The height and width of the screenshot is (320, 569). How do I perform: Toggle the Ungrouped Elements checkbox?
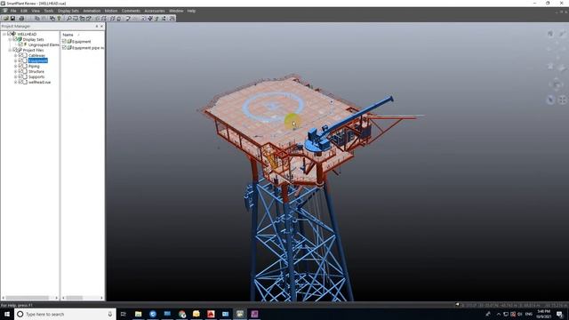coord(20,44)
